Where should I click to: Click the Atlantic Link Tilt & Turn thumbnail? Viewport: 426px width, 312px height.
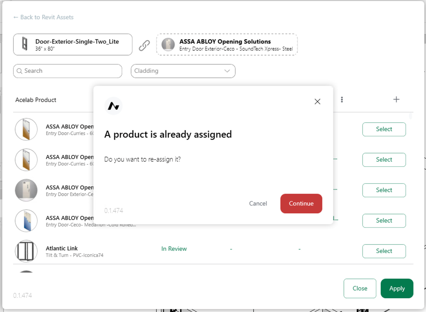tap(26, 251)
